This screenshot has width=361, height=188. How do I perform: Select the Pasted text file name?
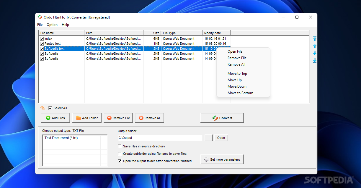point(53,44)
